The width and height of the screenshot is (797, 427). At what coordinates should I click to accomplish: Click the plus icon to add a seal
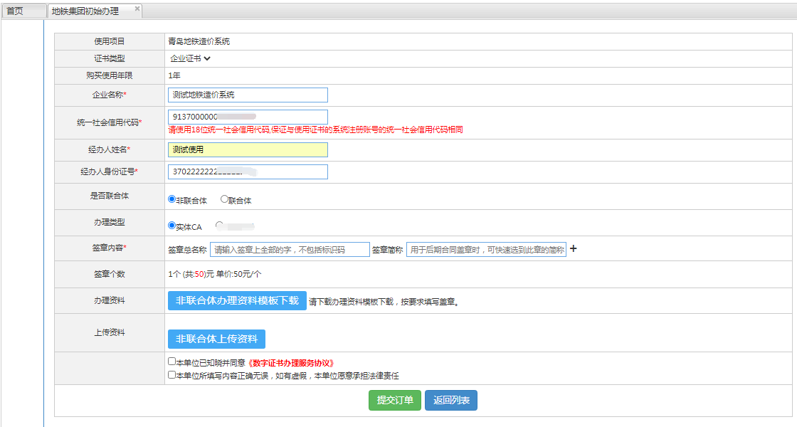[574, 249]
